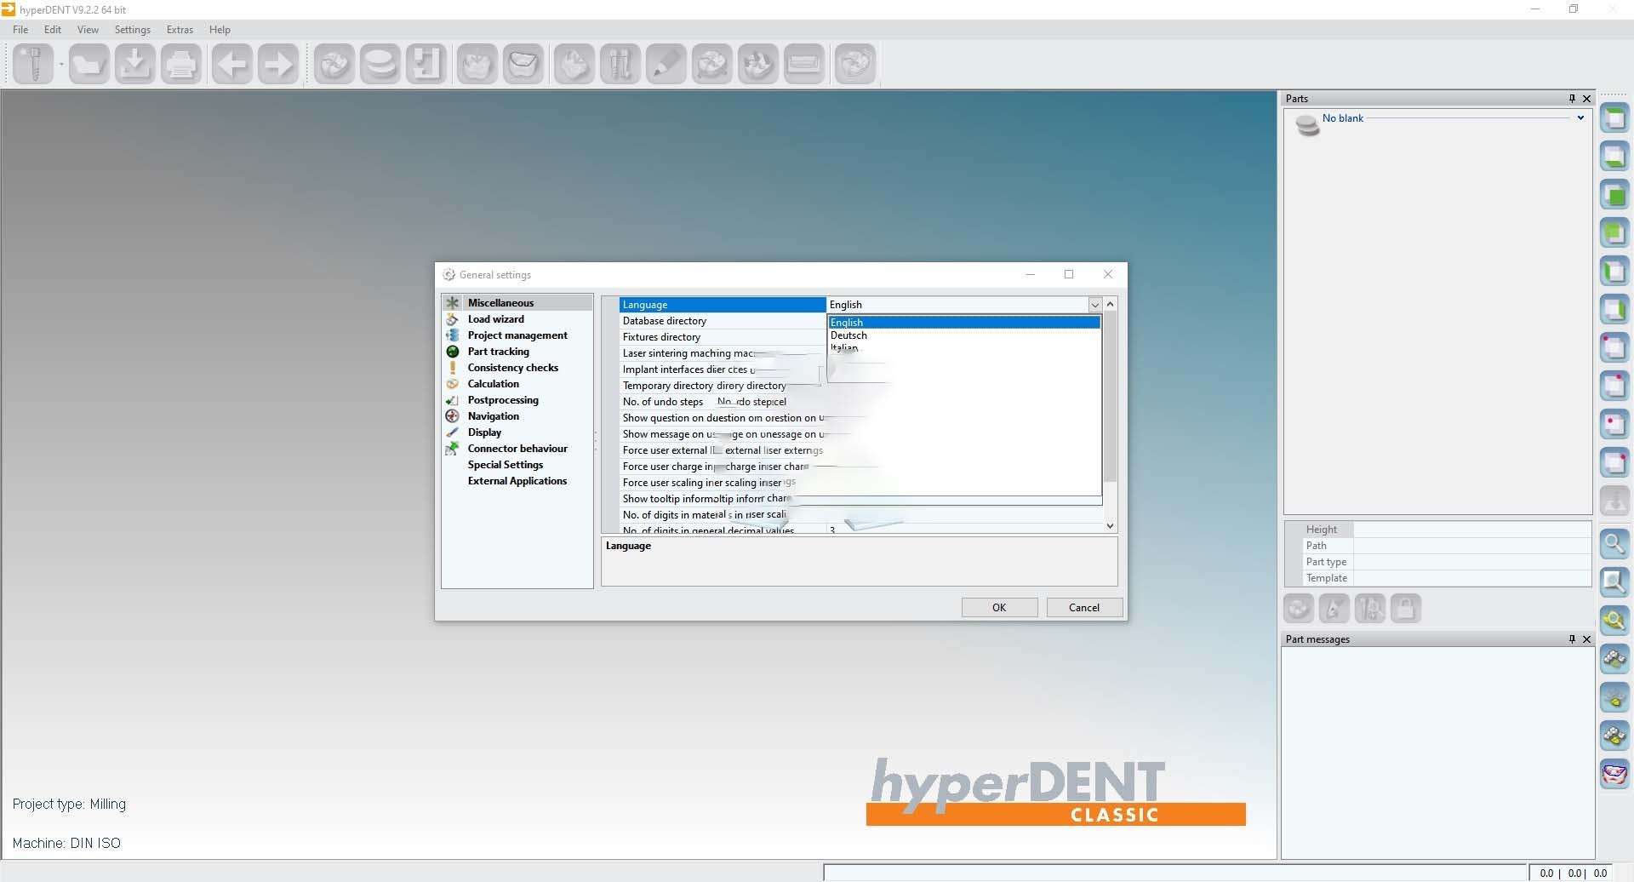Toggle auto-hide pin on Part messages panel

1572,639
